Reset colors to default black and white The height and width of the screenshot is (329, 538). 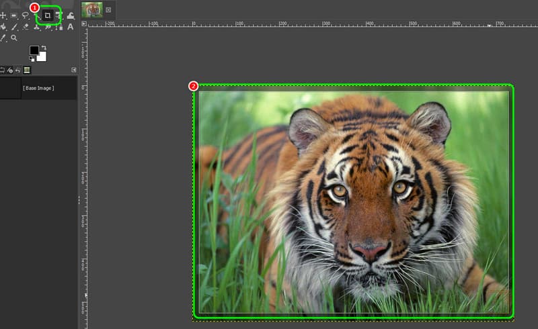click(x=32, y=59)
